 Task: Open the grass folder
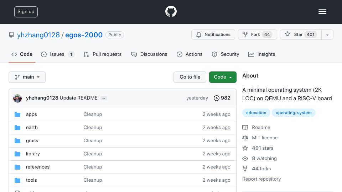(x=32, y=141)
